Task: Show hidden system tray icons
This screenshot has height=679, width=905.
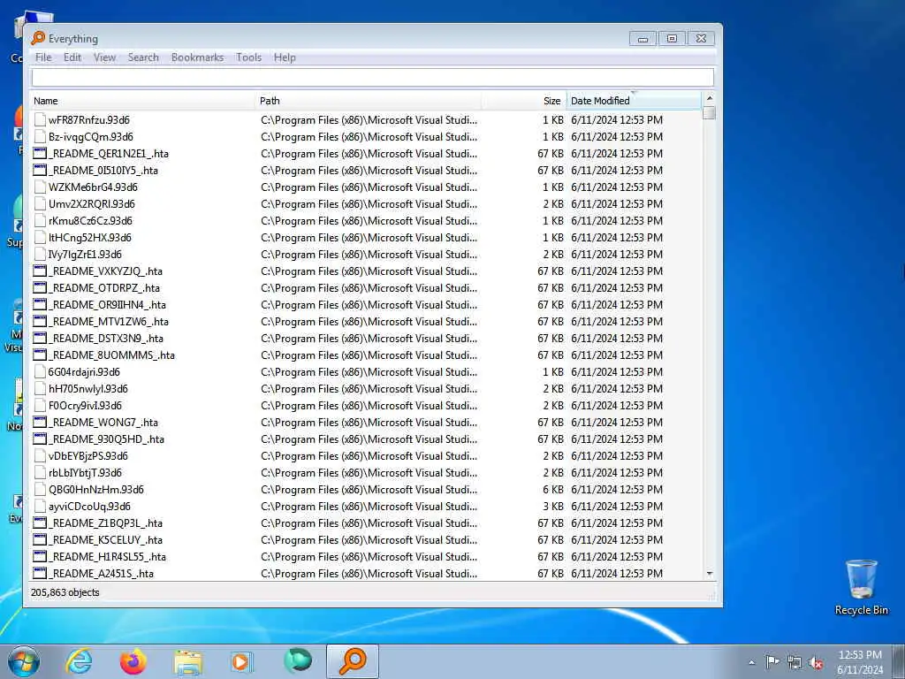Action: point(751,663)
